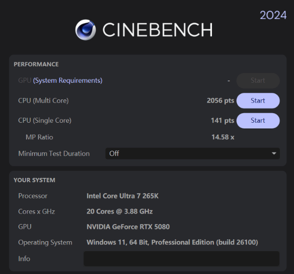This screenshot has width=294, height=274.
Task: Click the PERFORMANCE section header
Action: point(36,64)
